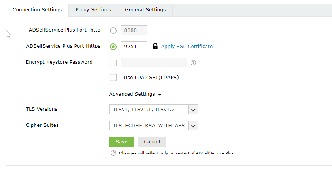Click the Use LDAP SSL(LDAPS) label text
This screenshot has width=332, height=173.
(151, 78)
